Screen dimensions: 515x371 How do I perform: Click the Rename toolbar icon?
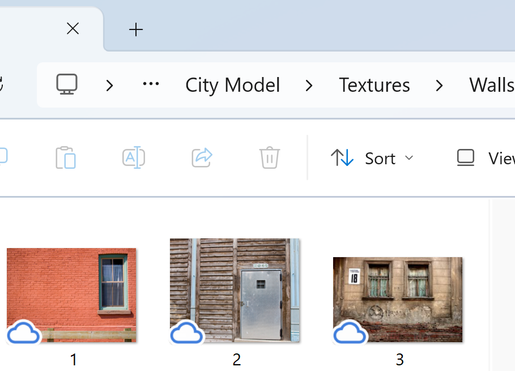[x=133, y=157]
